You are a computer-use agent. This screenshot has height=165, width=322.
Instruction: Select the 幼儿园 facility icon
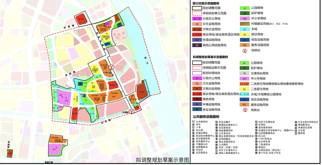click(x=193, y=130)
